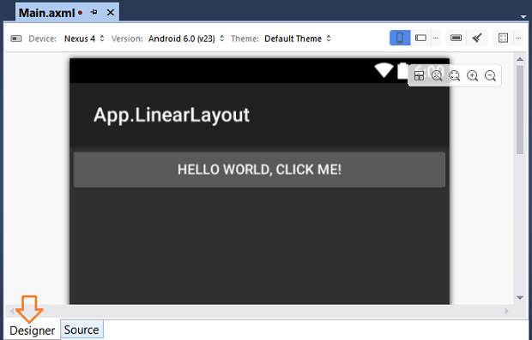Zoom in on the designer surface
Viewport: 532px width, 340px height.
472,75
